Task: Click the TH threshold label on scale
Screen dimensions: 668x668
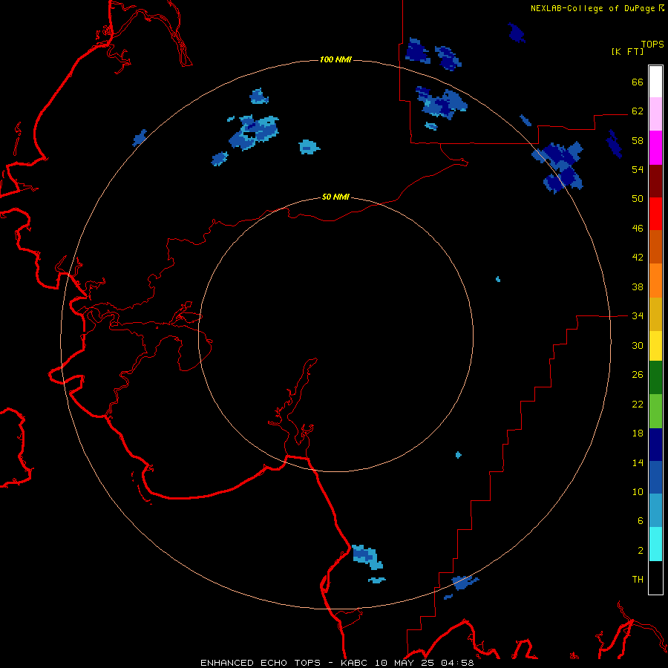Action: (638, 580)
